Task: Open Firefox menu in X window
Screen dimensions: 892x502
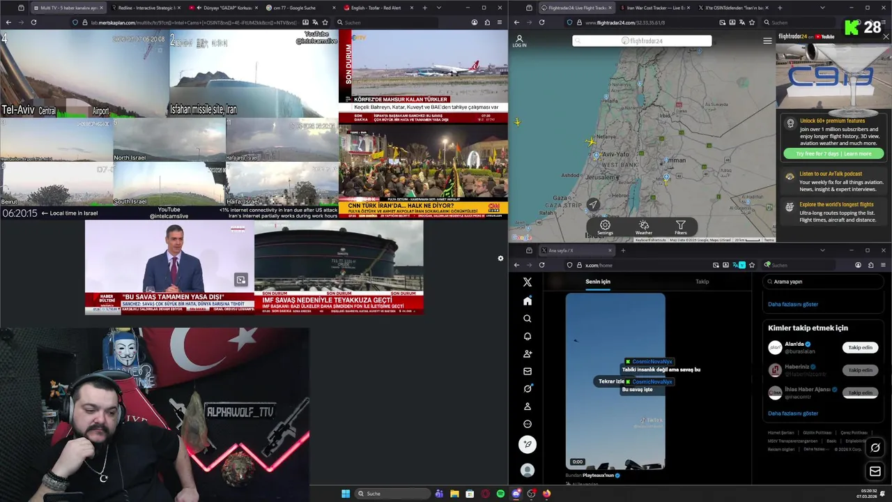Action: [x=883, y=265]
